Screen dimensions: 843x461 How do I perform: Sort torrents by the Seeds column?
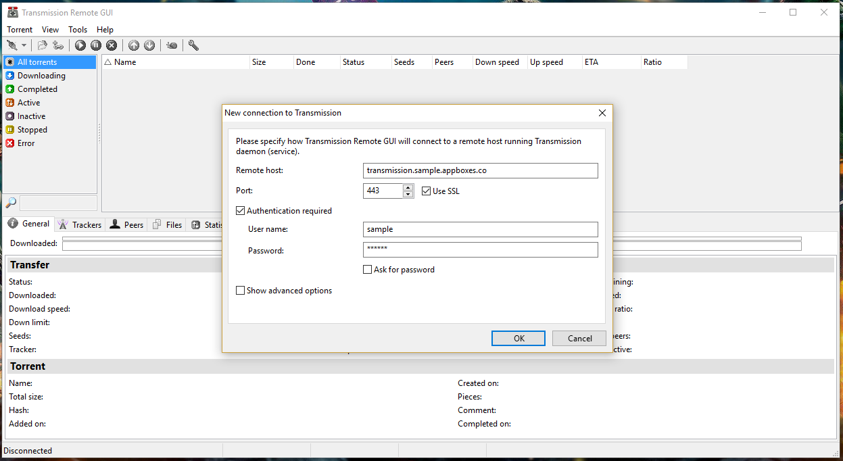click(x=412, y=62)
